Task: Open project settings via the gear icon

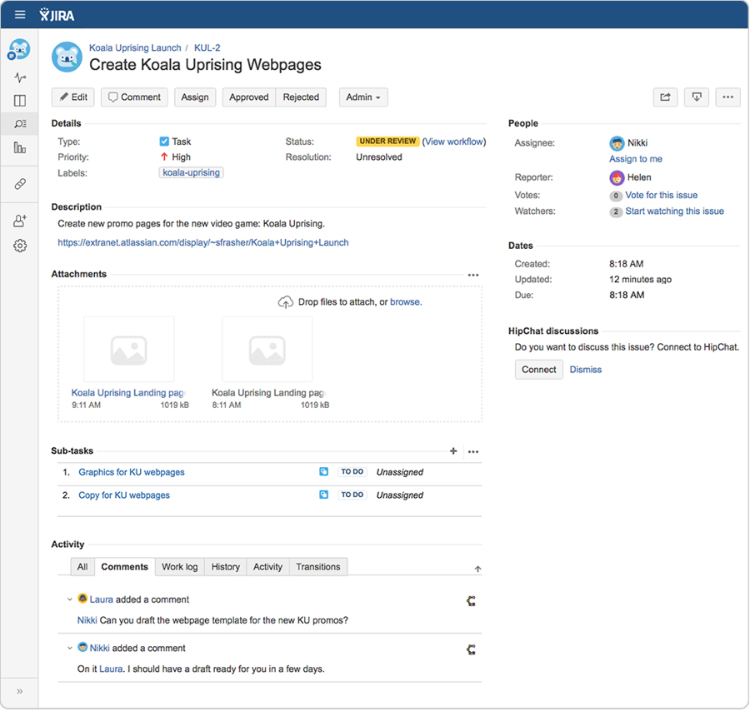Action: coord(19,245)
